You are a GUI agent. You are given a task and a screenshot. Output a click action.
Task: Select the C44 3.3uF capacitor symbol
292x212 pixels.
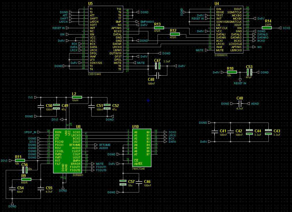click(250, 132)
